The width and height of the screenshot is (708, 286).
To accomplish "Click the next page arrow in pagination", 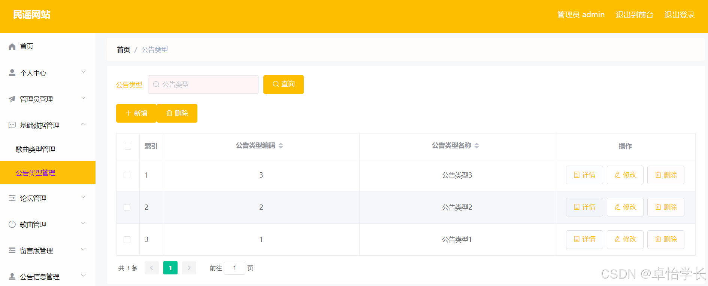I will (x=189, y=268).
